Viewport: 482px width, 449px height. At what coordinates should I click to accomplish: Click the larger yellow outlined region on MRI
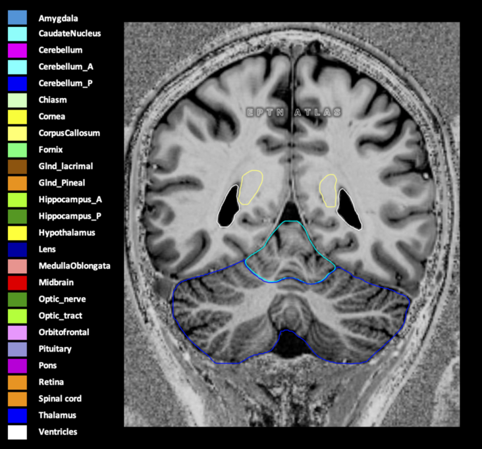pos(250,188)
